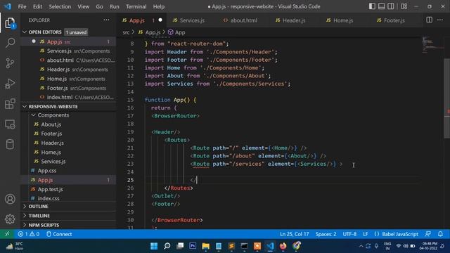Click UTF-8 encoding selector

click(x=349, y=234)
